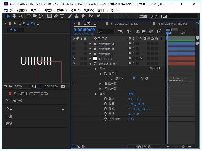Lock the 形状图层 3 layer
Screen dimensions: 202x151
point(85,44)
